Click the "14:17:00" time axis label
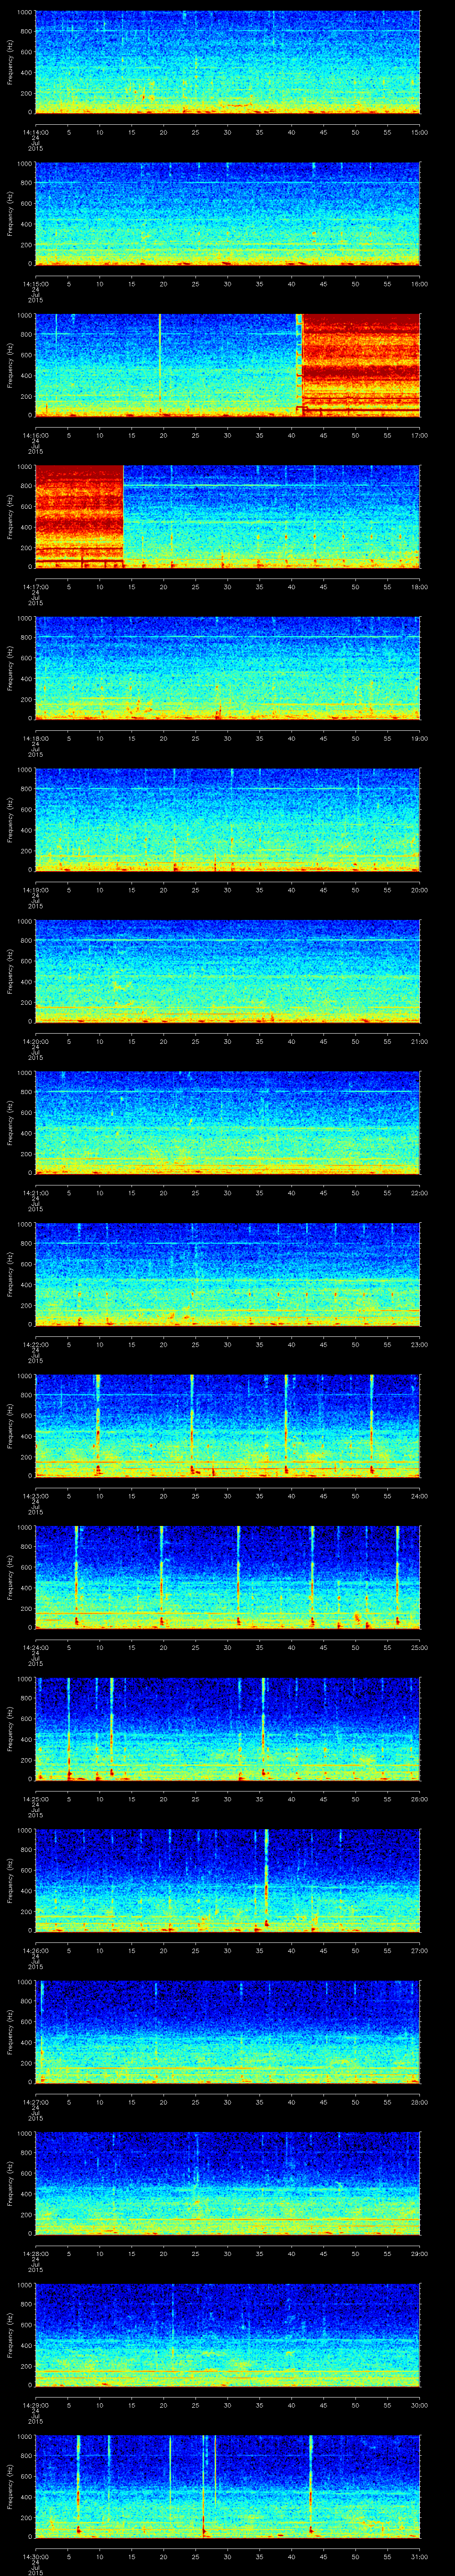The image size is (455, 2576). (35, 587)
